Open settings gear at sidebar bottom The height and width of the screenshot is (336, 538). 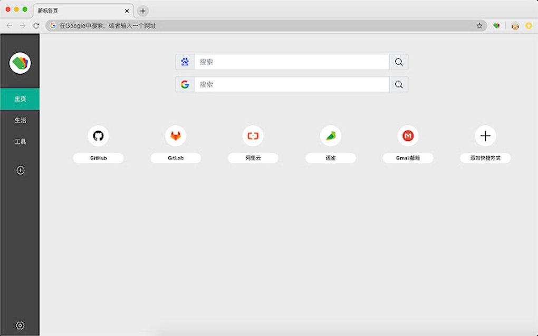pos(20,325)
